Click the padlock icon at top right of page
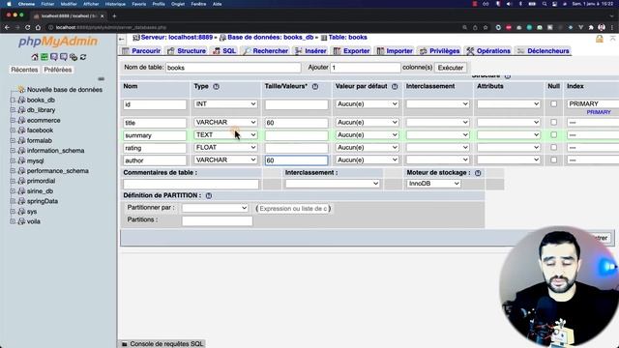This screenshot has height=348, width=619. (x=600, y=39)
